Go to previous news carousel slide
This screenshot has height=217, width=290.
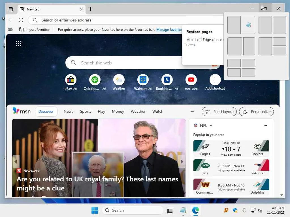point(16,162)
